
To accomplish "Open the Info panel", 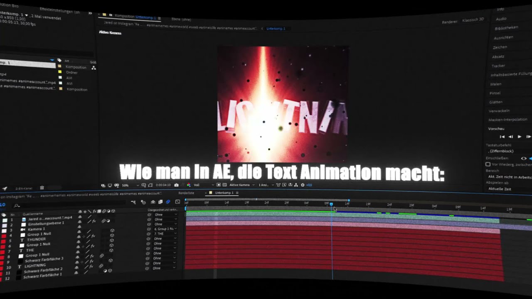I will pos(500,9).
